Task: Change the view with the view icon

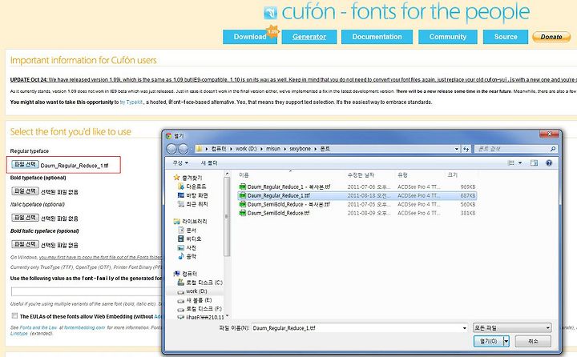Action: tap(510, 162)
